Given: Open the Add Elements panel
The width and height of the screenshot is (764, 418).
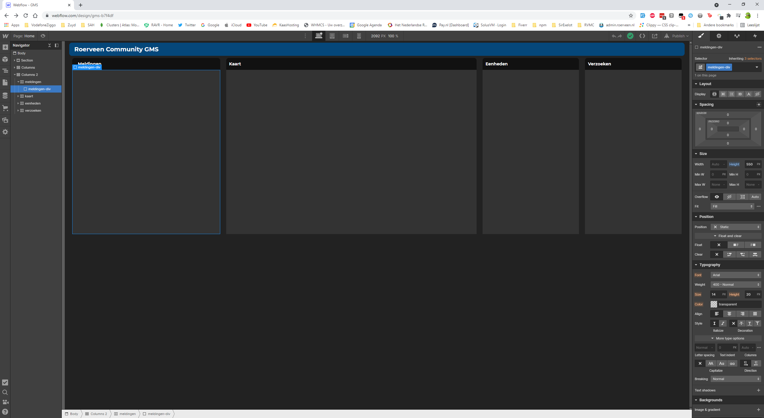Looking at the screenshot, I should (x=5, y=47).
